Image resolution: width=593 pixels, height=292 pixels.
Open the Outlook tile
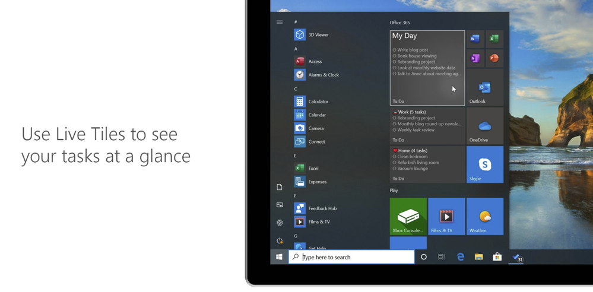(485, 87)
